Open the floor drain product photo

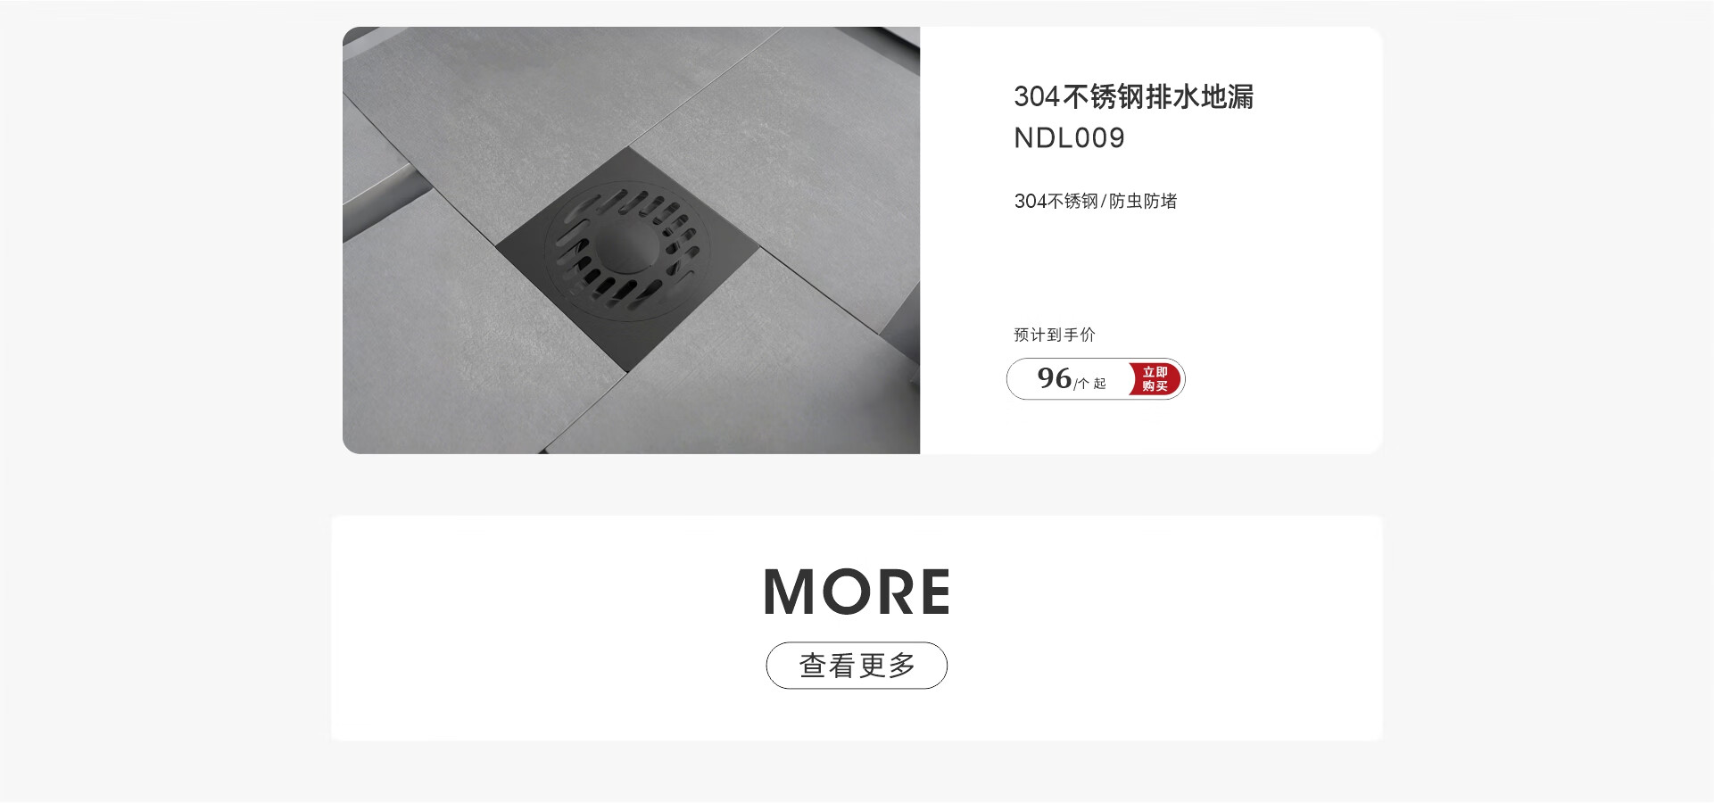631,240
